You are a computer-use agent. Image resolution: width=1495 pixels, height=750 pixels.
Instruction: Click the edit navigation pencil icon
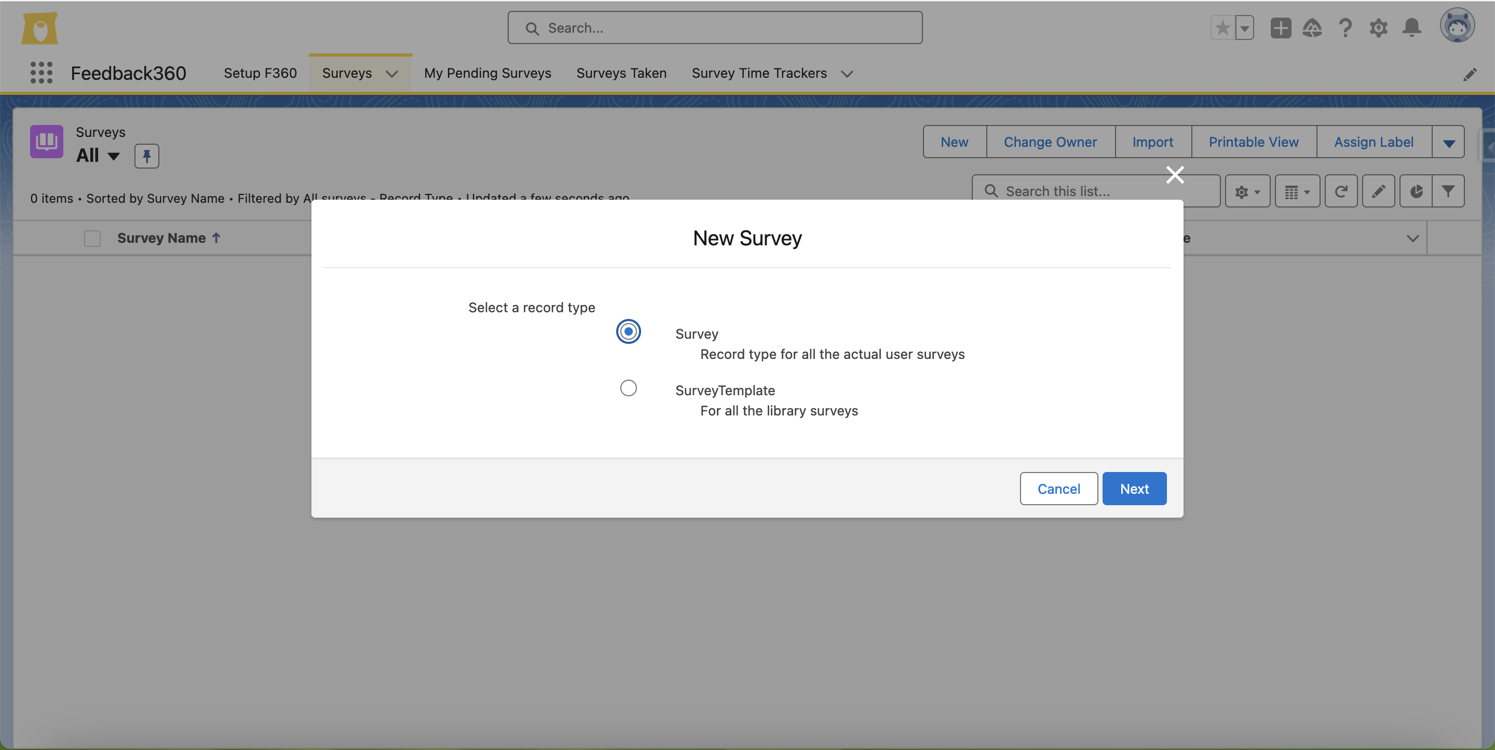[1470, 74]
